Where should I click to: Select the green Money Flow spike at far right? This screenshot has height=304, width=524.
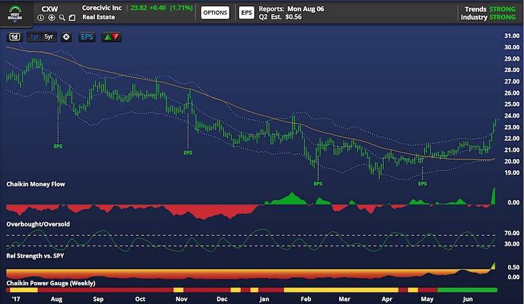[493, 196]
